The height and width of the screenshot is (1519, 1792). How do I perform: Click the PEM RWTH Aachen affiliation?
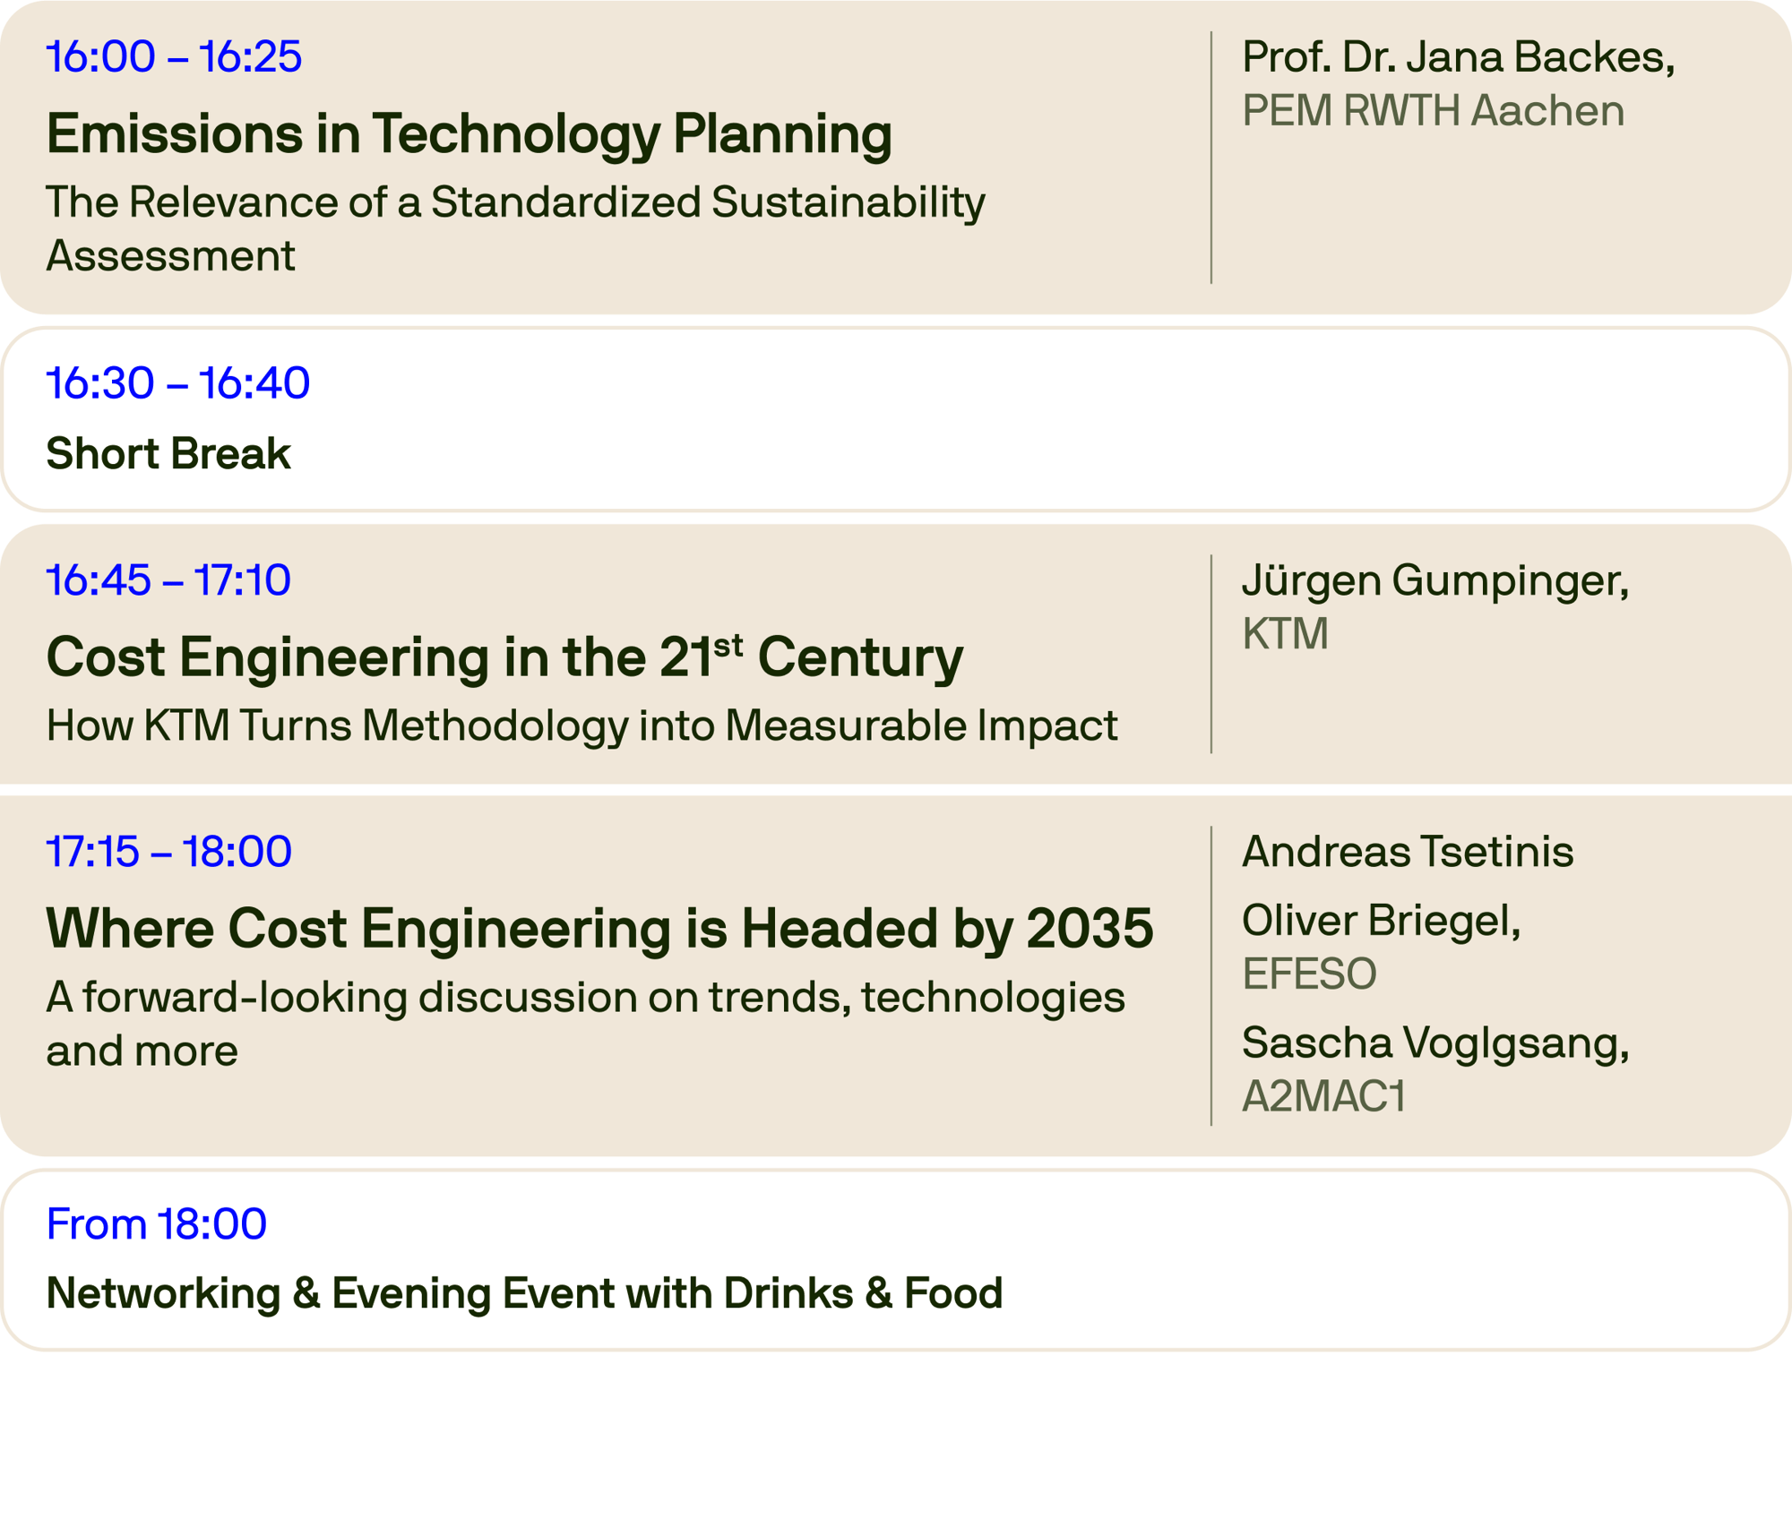point(1433,111)
